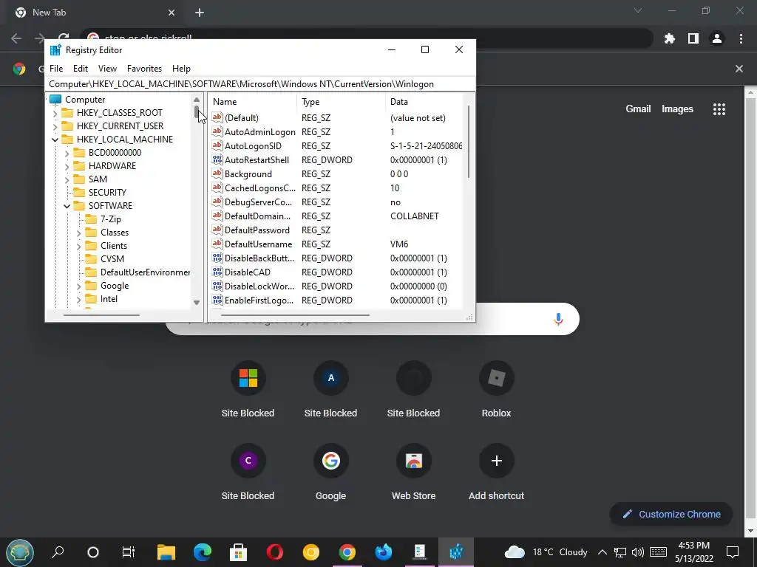Expand the BCD00000000 key
The width and height of the screenshot is (757, 567).
coord(67,154)
